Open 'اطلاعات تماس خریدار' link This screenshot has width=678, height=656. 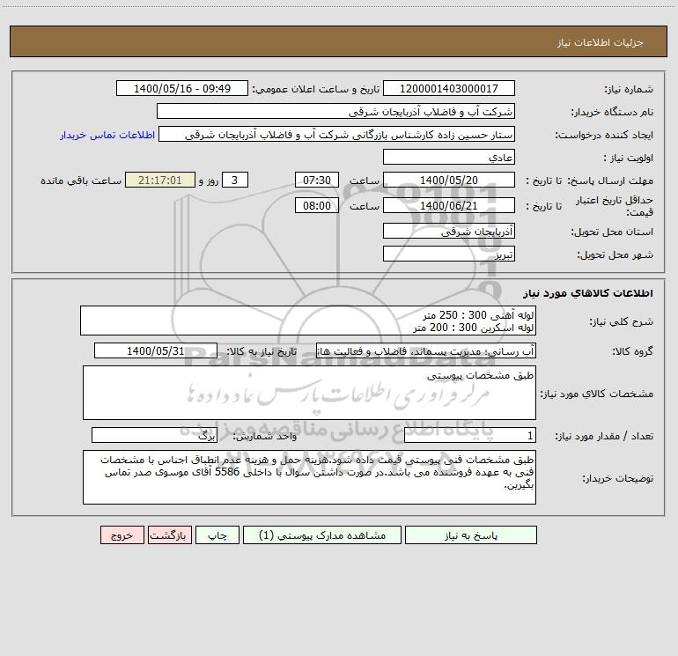(107, 135)
